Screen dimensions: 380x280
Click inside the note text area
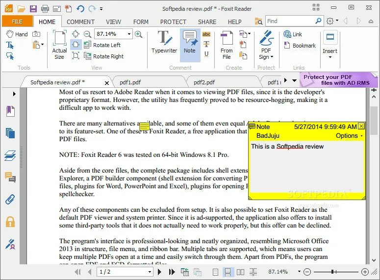tap(307, 167)
